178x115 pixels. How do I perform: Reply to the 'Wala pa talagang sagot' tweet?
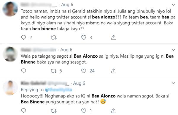point(24,71)
